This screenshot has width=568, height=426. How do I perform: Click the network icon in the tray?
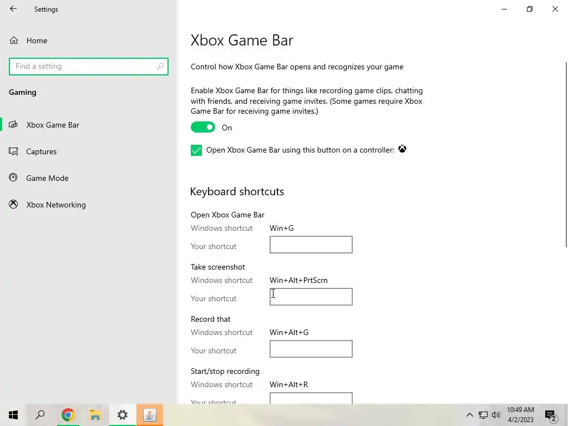pyautogui.click(x=483, y=415)
